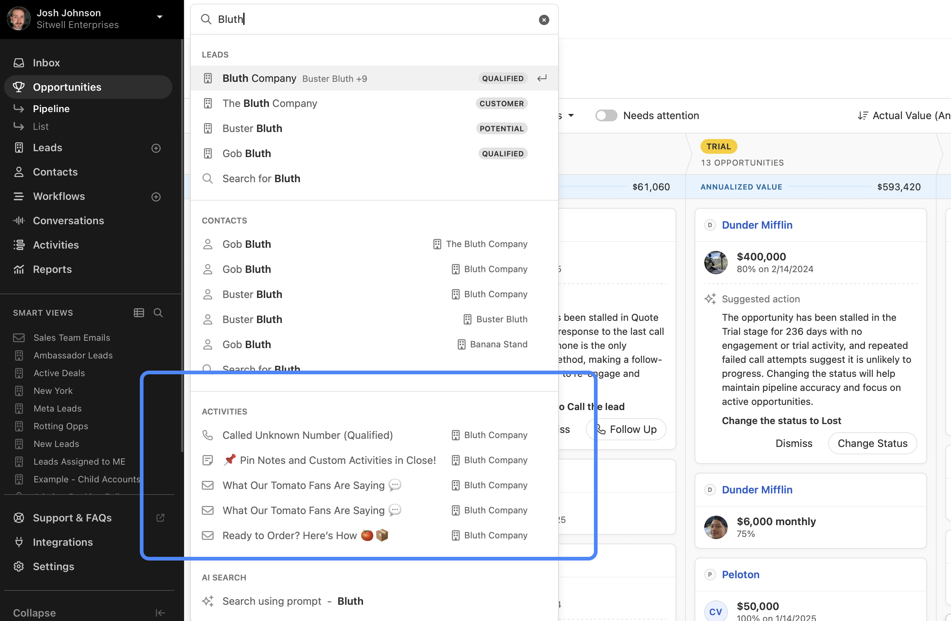Open Josh Johnson account dropdown
This screenshot has width=951, height=621.
pos(159,17)
